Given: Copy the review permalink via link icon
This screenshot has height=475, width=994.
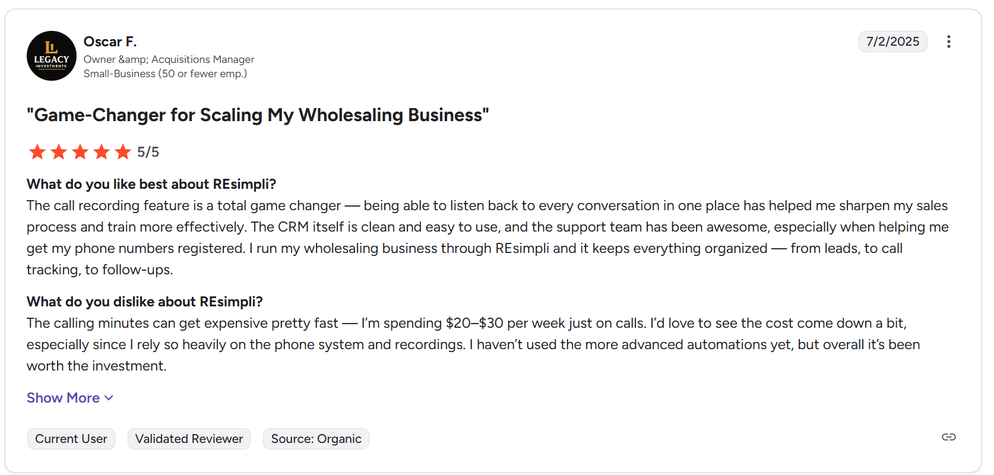Looking at the screenshot, I should point(948,437).
